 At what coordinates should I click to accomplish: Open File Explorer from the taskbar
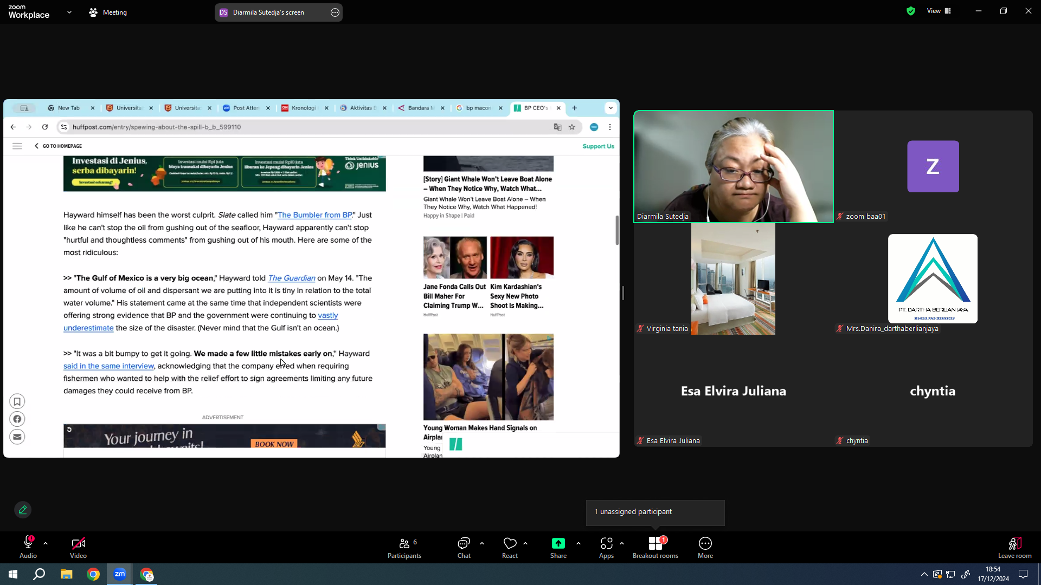point(66,574)
